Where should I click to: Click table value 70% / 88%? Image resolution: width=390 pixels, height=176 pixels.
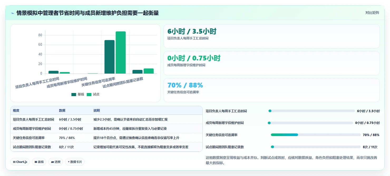(x=67, y=138)
